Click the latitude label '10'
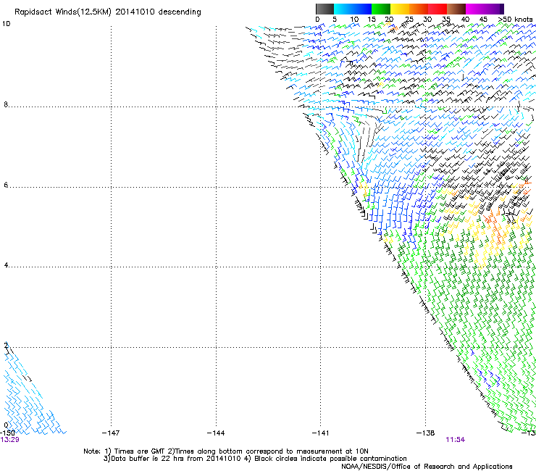The height and width of the screenshot is (471, 536). pyautogui.click(x=6, y=24)
